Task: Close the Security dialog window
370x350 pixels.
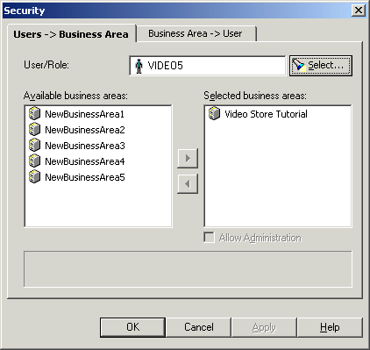Action: click(359, 11)
